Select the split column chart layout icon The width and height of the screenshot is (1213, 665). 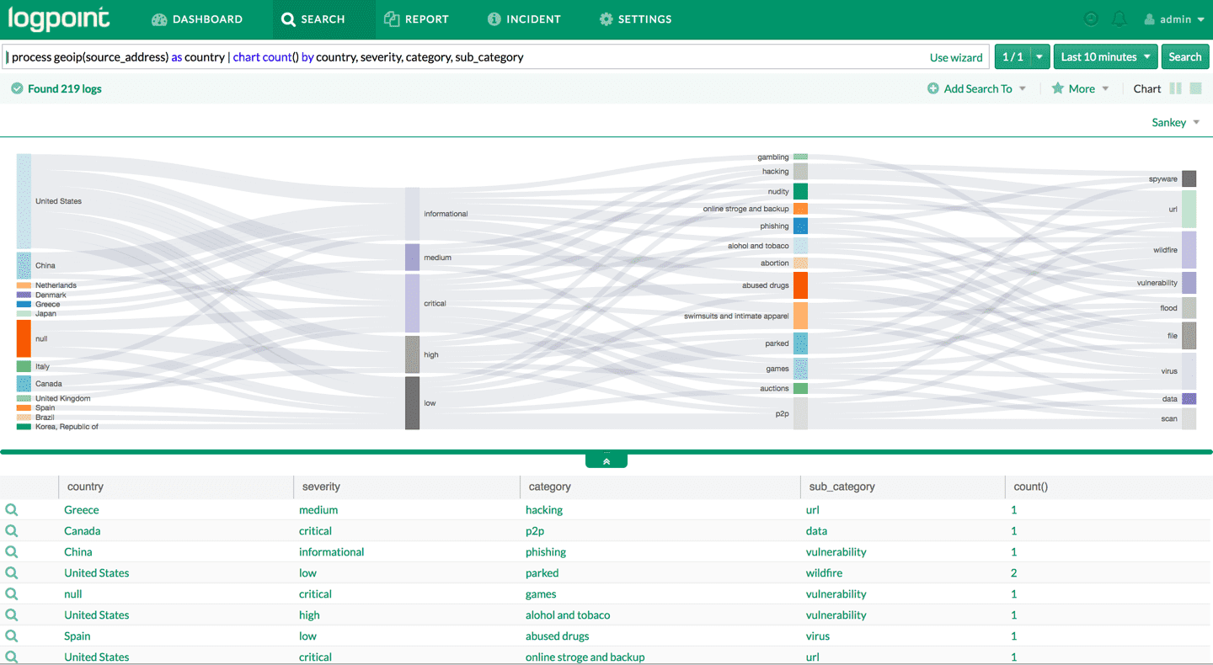click(x=1176, y=88)
